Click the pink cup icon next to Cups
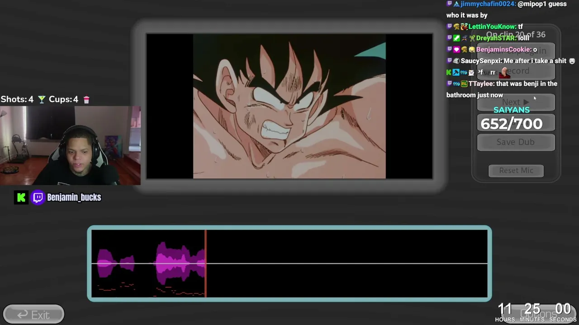The height and width of the screenshot is (325, 579). click(86, 99)
